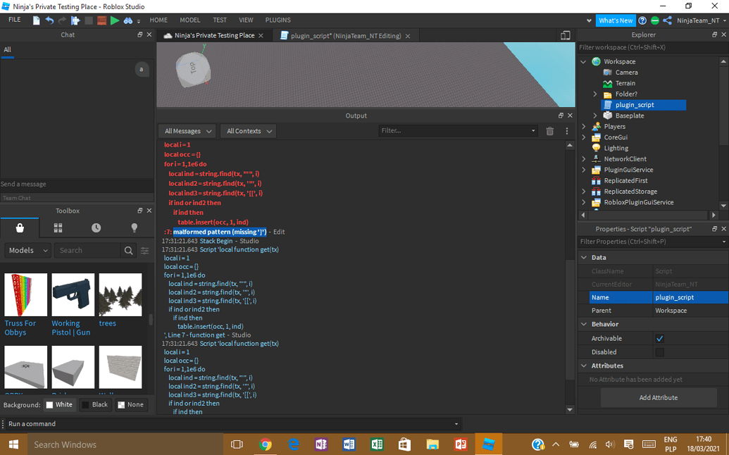Enable the Disabled checkbox for plugin_script
Image resolution: width=729 pixels, height=455 pixels.
660,351
